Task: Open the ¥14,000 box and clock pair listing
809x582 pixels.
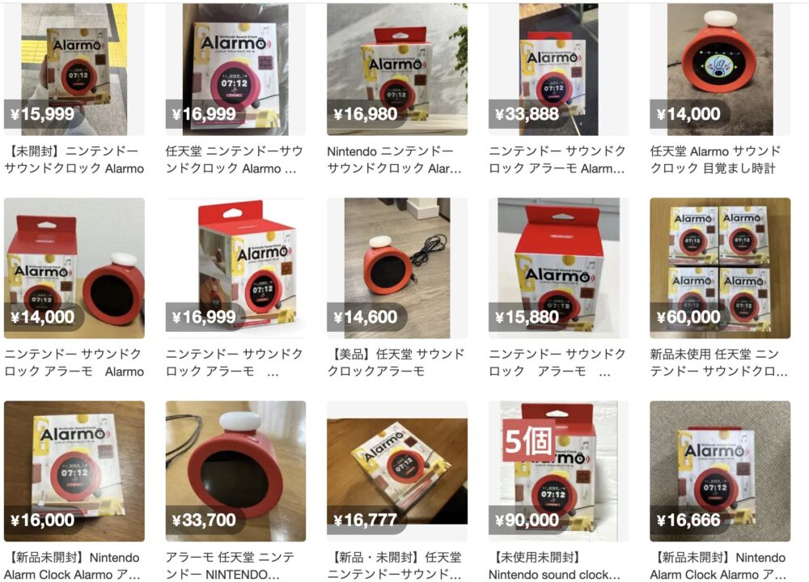Action: tap(74, 268)
